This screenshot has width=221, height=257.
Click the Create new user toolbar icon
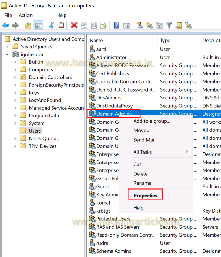click(140, 25)
